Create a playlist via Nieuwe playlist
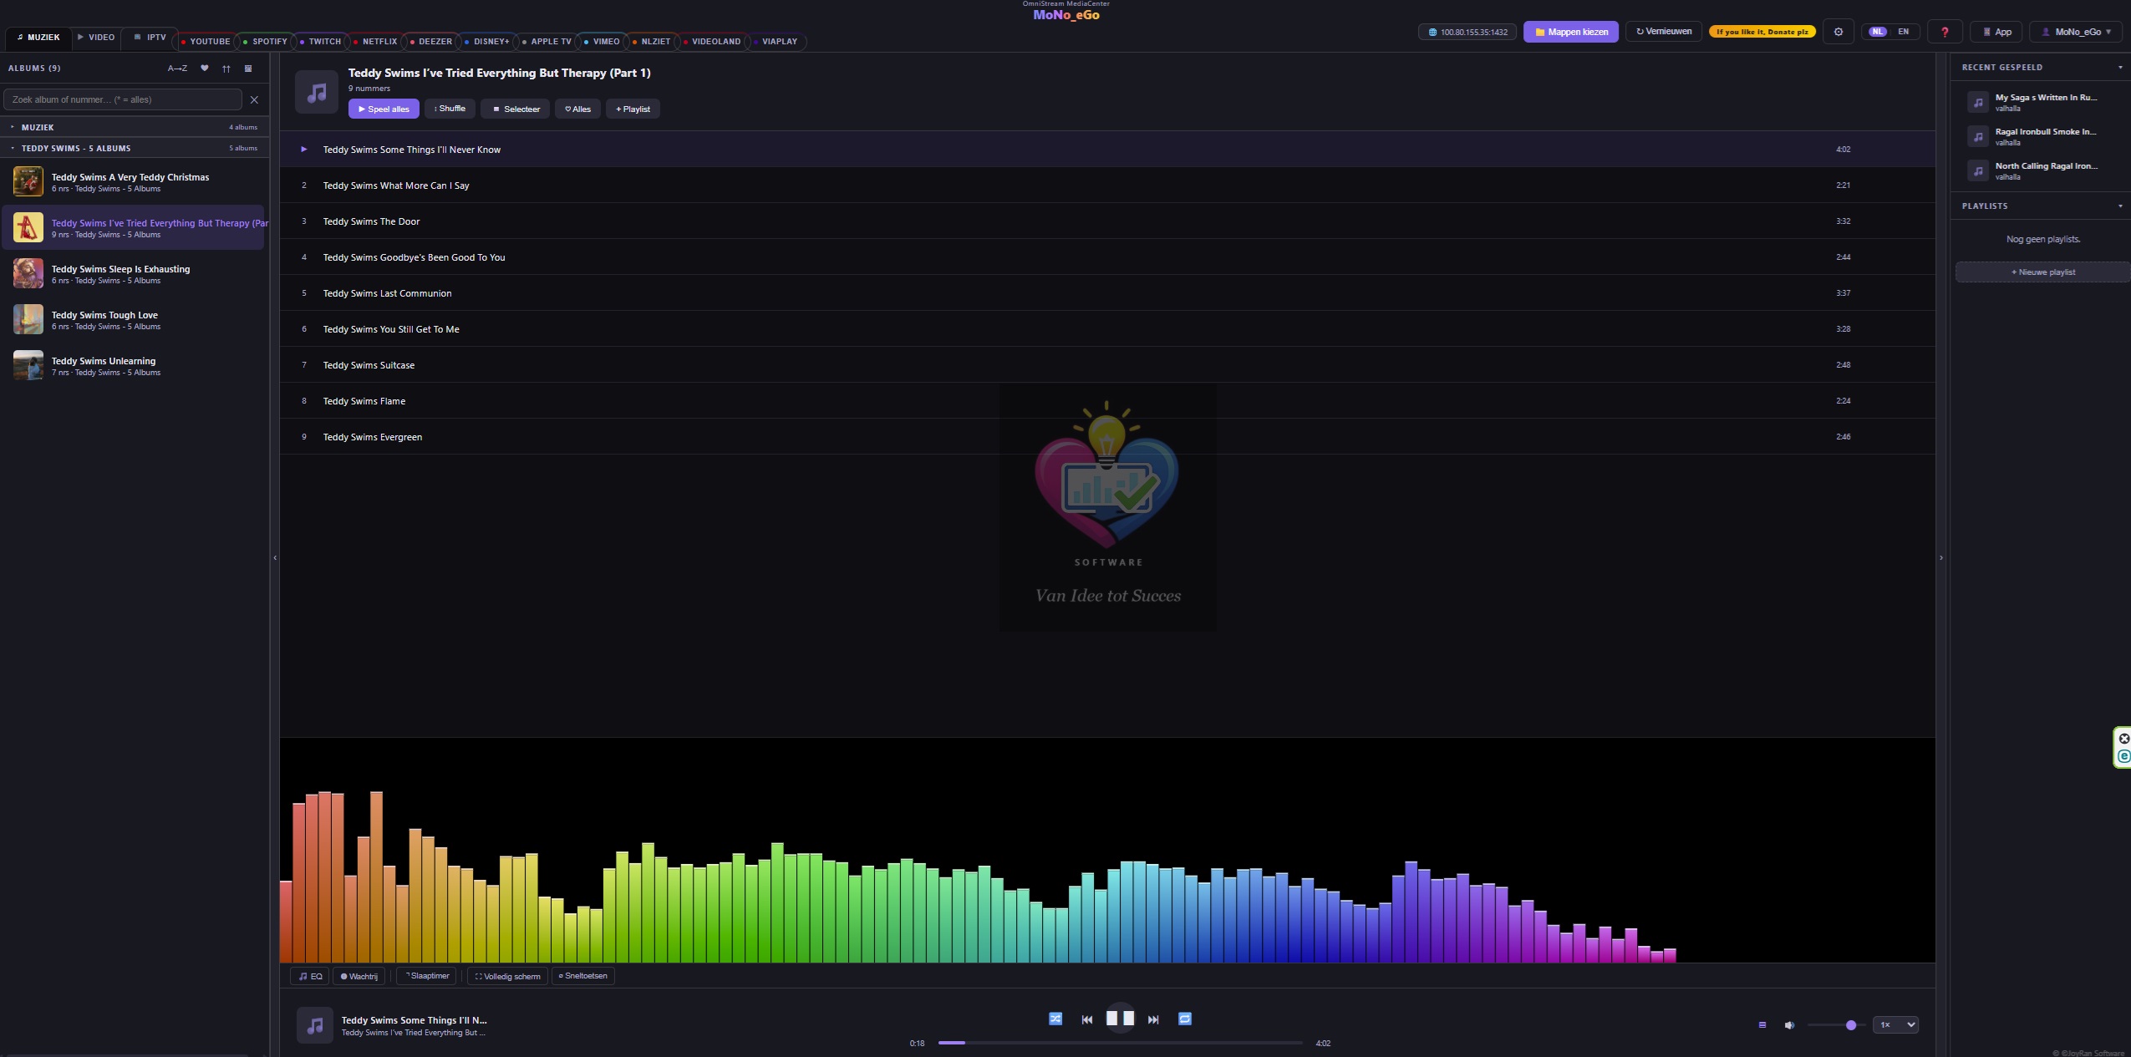The width and height of the screenshot is (2131, 1057). coord(2042,272)
